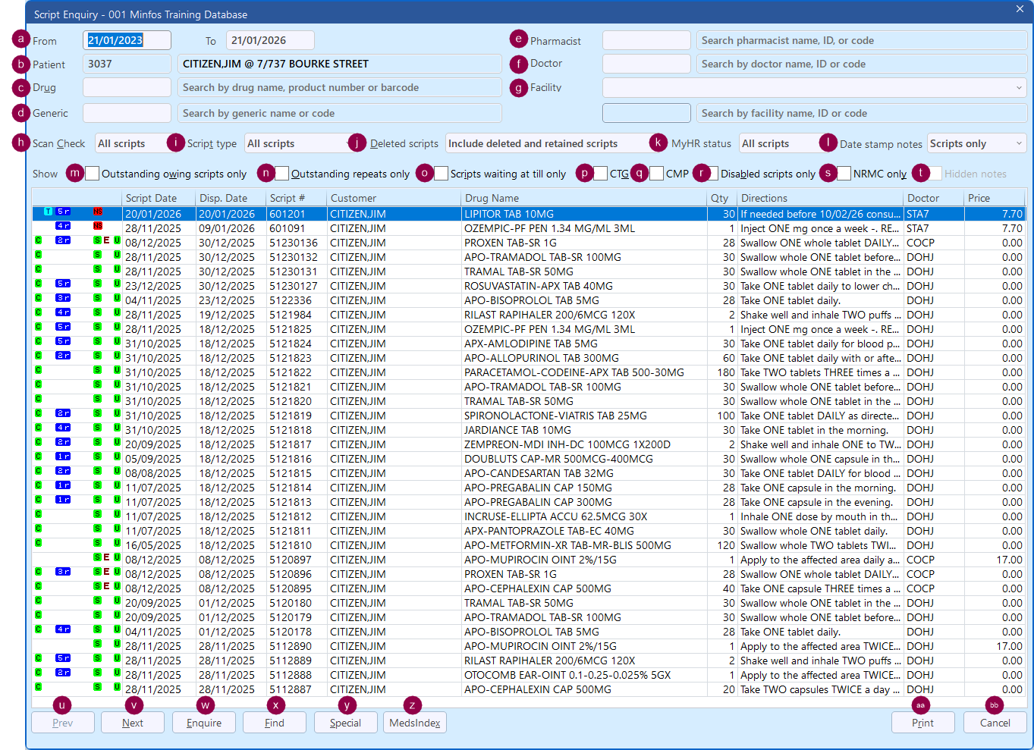Check the Disabled scripts only box
Viewport: 1034px width, 750px height.
[x=712, y=174]
